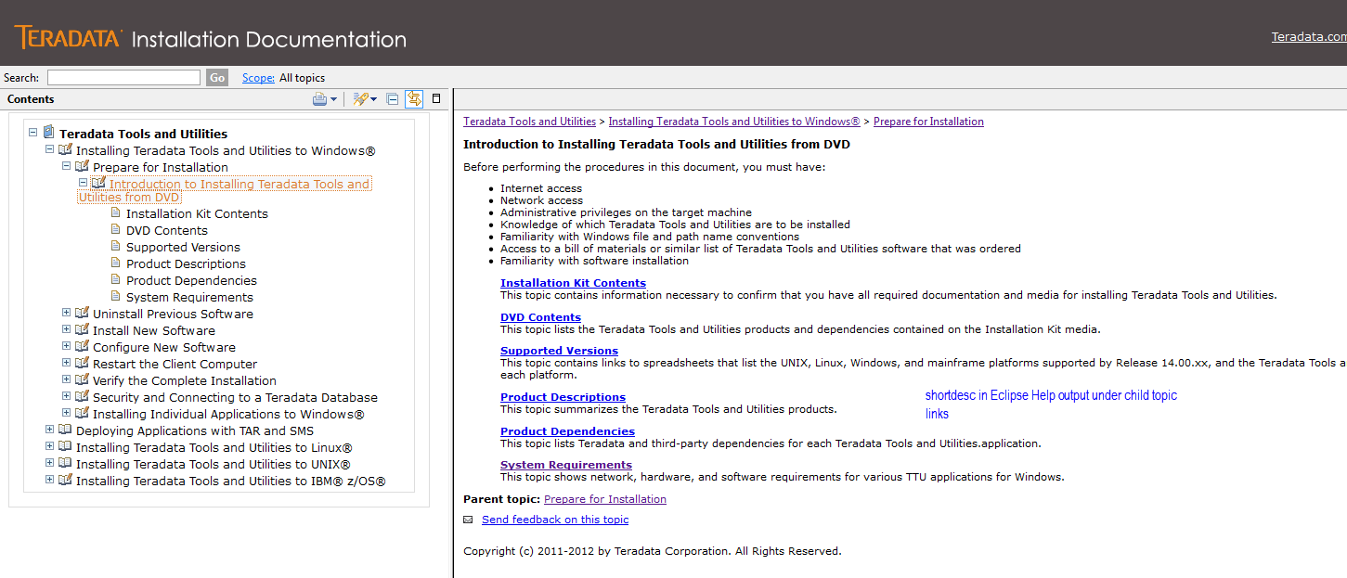The height and width of the screenshot is (578, 1347).
Task: Open the Scope link
Action: [x=258, y=78]
